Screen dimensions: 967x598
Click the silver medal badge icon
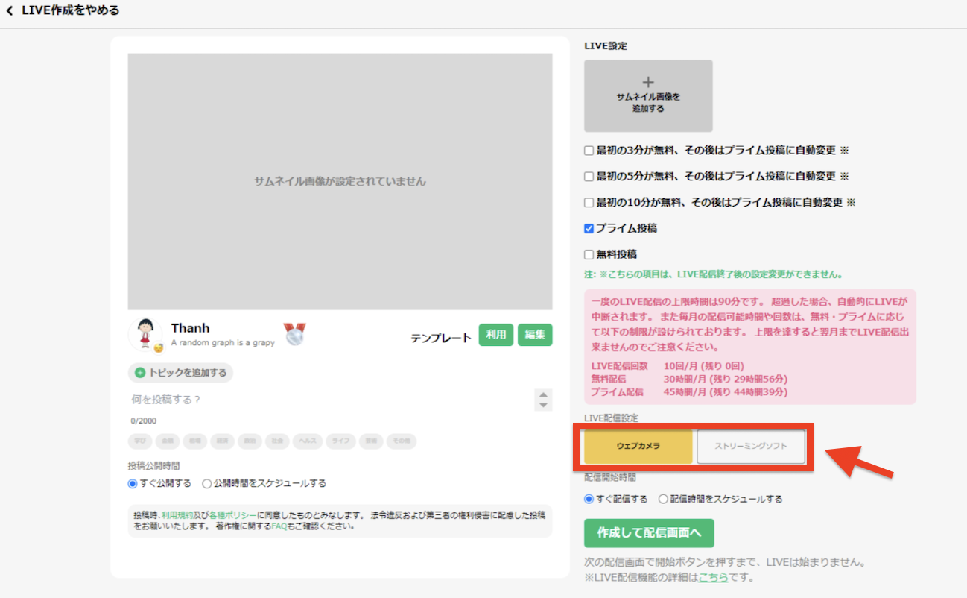click(295, 335)
